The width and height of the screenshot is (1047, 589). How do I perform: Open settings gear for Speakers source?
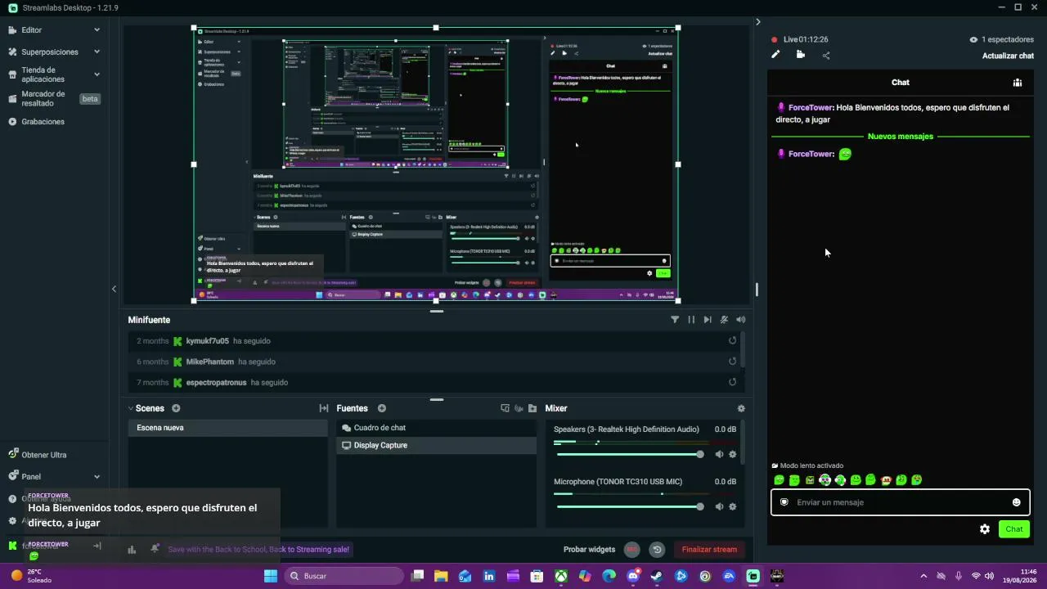[733, 454]
